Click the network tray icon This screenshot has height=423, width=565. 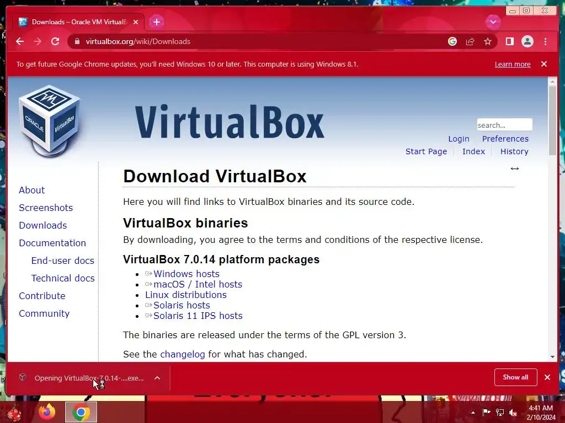(x=499, y=413)
